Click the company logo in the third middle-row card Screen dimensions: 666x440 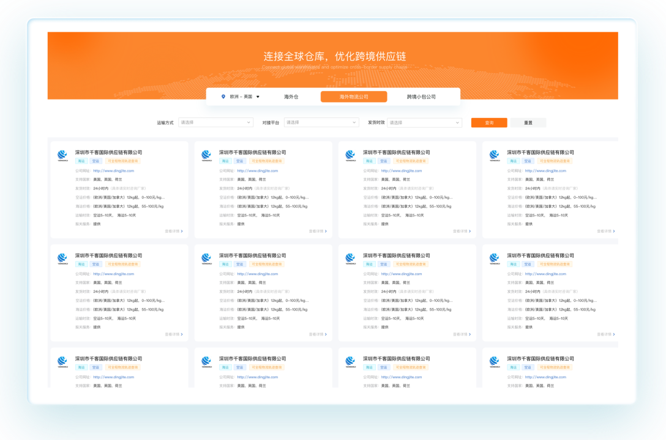click(350, 258)
